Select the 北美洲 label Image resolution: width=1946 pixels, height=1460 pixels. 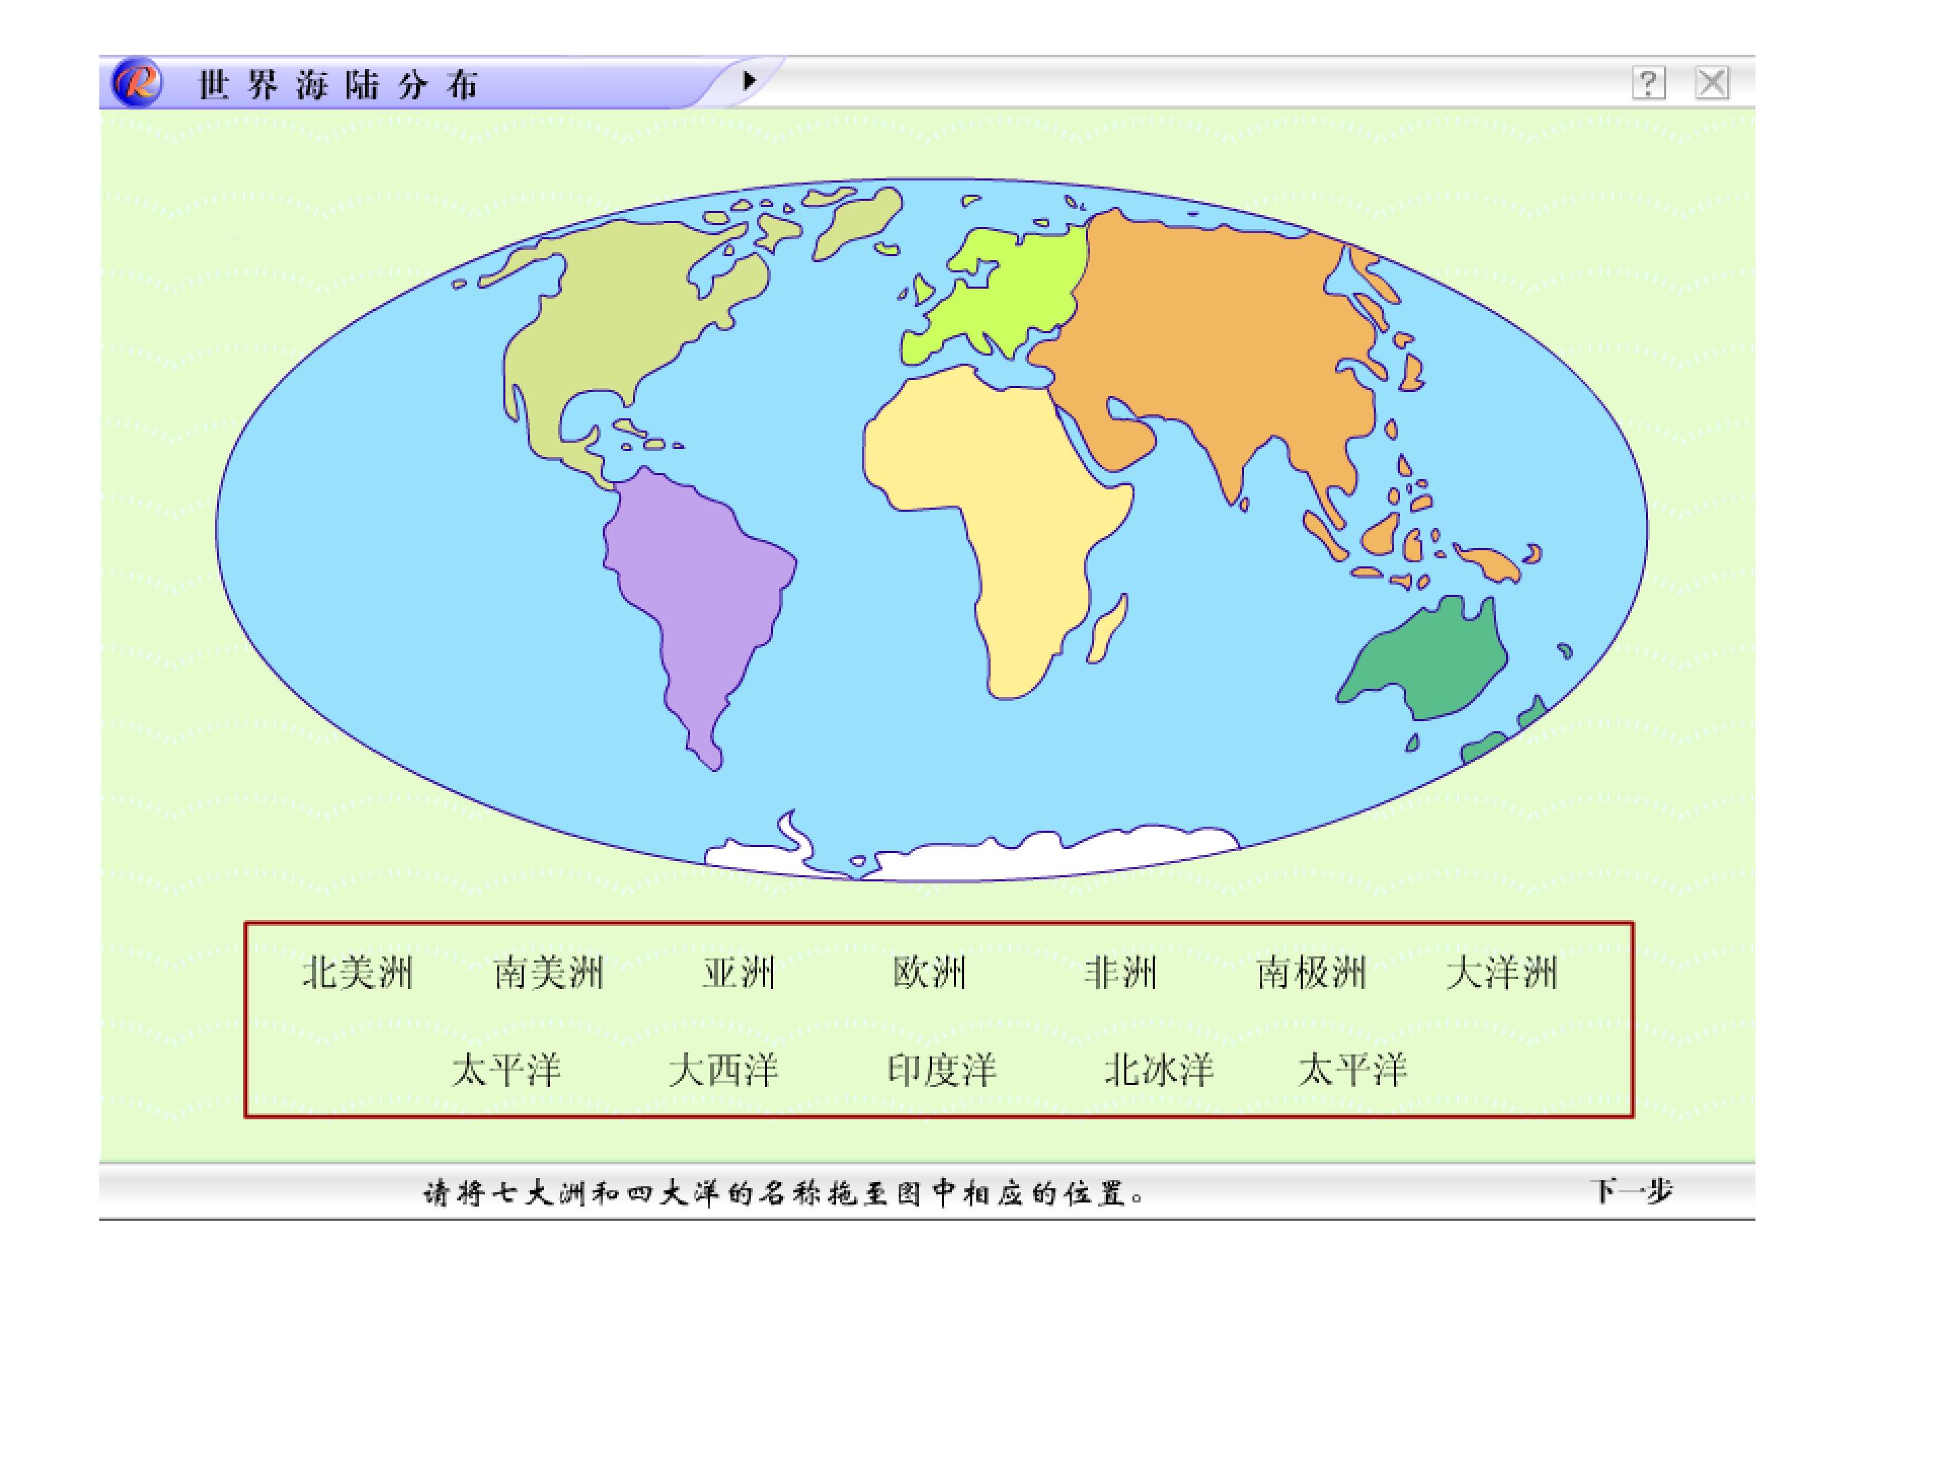[x=357, y=973]
